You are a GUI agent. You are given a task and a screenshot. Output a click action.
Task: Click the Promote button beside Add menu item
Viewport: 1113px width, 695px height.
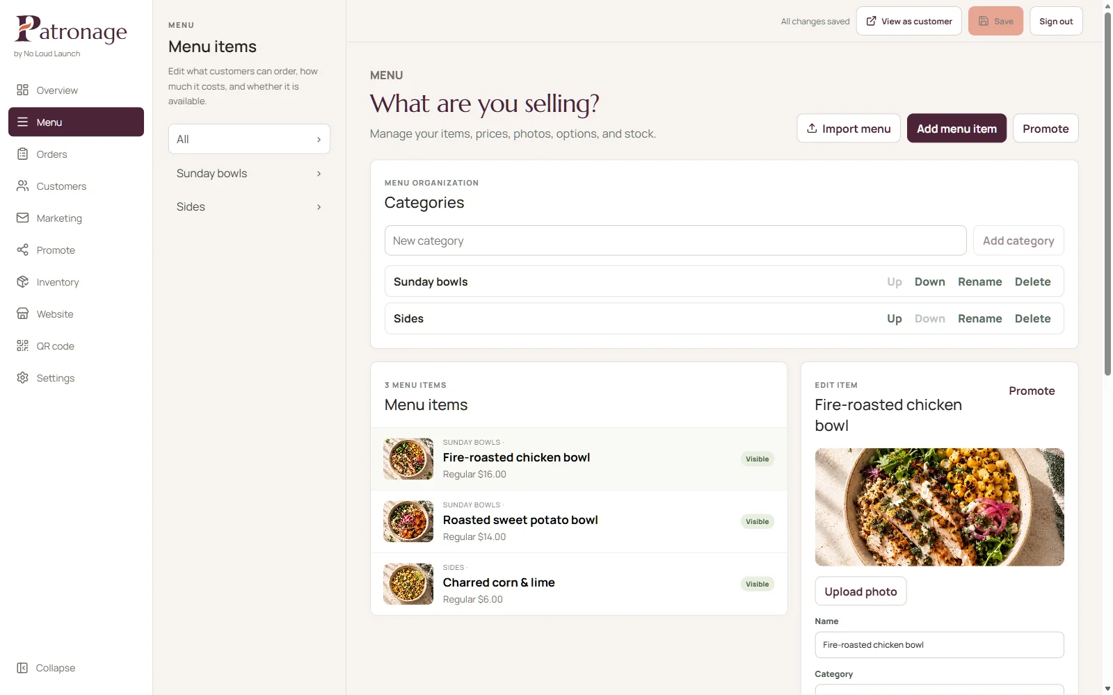1046,129
